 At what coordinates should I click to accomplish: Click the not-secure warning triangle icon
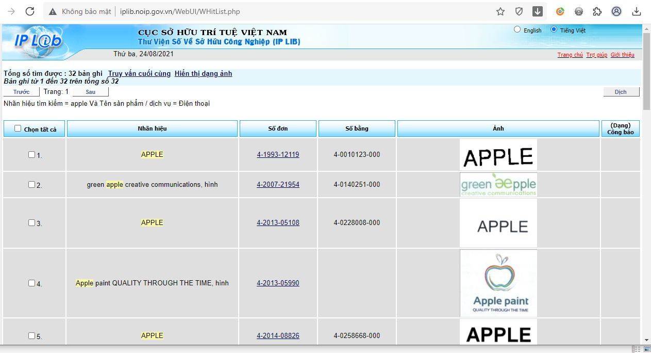click(x=53, y=11)
